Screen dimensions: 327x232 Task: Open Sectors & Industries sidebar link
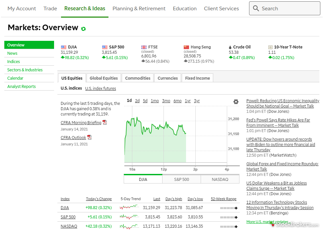25,70
